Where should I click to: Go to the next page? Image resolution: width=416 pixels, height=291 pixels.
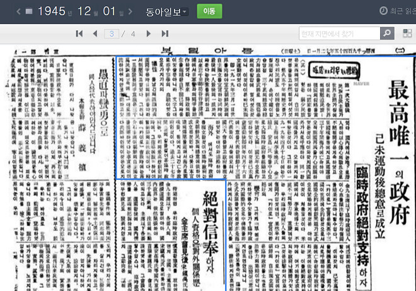pyautogui.click(x=149, y=33)
